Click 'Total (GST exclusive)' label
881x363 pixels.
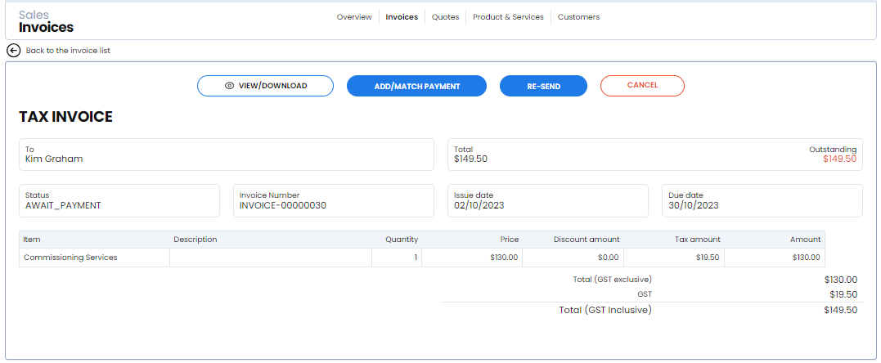[612, 280]
